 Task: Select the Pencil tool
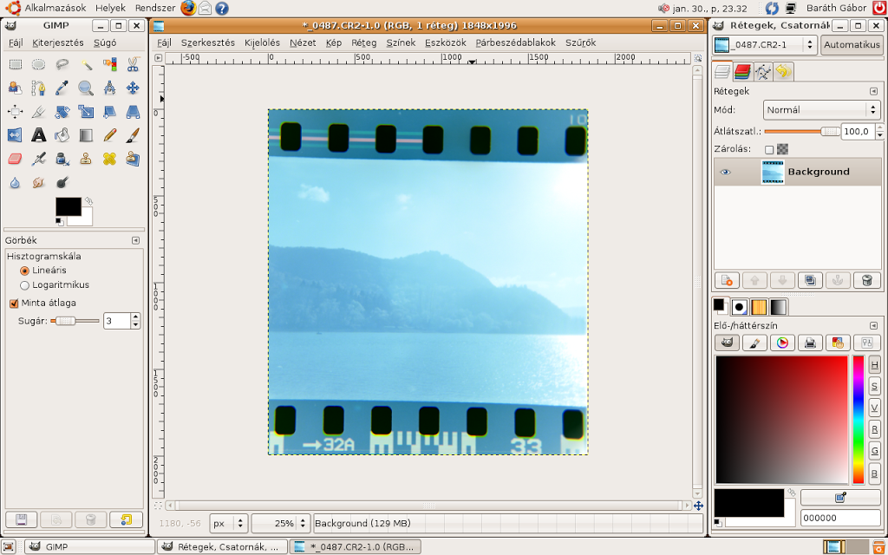(x=110, y=135)
